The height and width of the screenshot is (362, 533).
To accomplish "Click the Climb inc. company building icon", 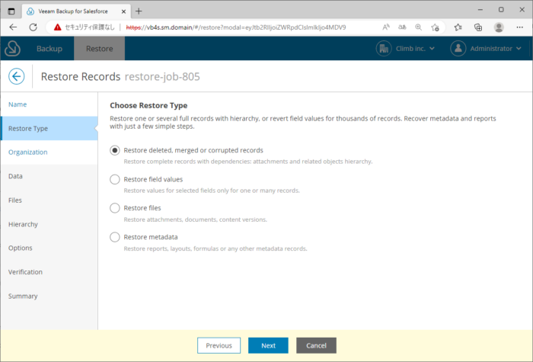I will click(384, 49).
